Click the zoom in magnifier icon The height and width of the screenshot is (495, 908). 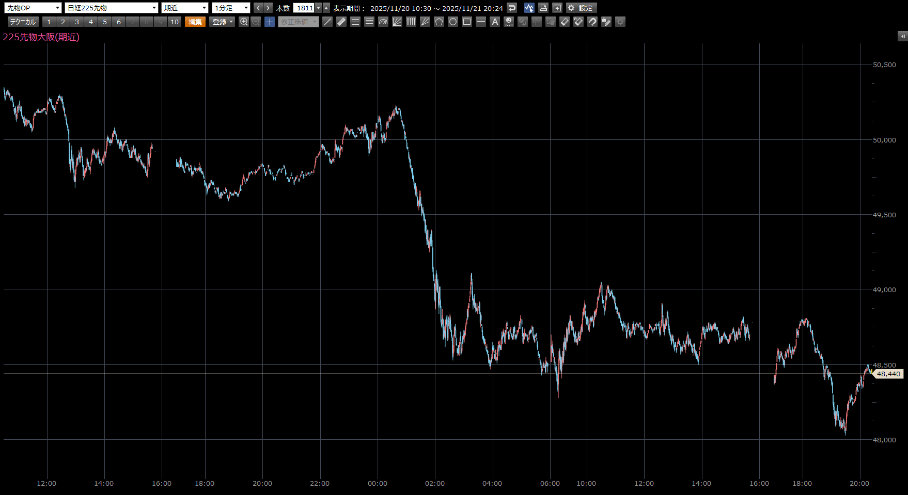244,22
